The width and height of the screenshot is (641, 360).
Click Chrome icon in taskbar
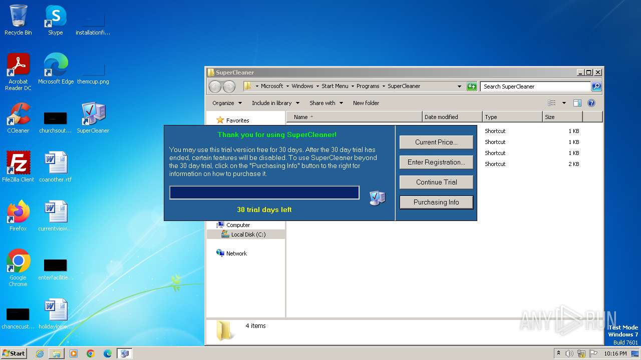point(91,353)
